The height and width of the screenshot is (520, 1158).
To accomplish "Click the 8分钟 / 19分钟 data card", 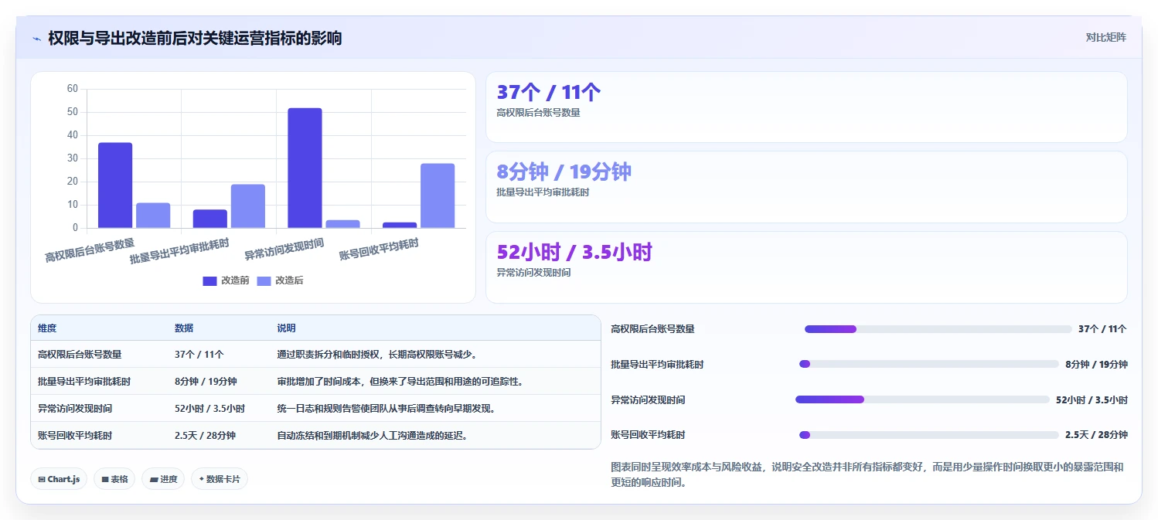I will click(806, 187).
